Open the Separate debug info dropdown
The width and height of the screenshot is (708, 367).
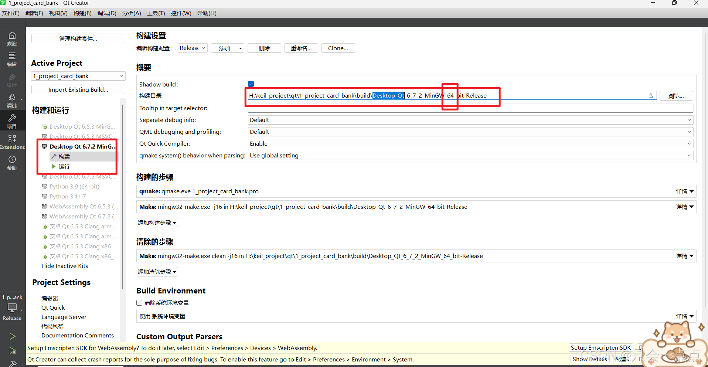(x=470, y=120)
